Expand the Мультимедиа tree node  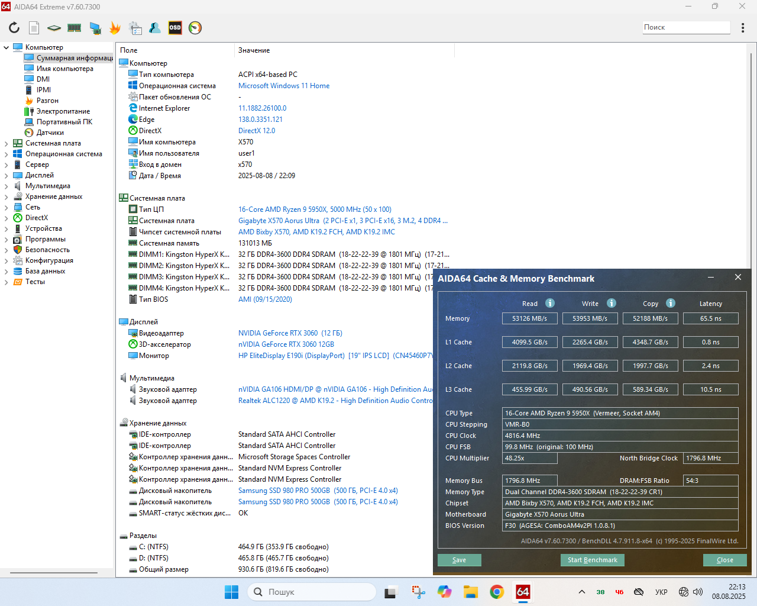pos(7,186)
